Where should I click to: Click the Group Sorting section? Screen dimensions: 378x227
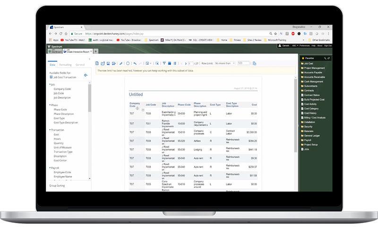pos(57,186)
